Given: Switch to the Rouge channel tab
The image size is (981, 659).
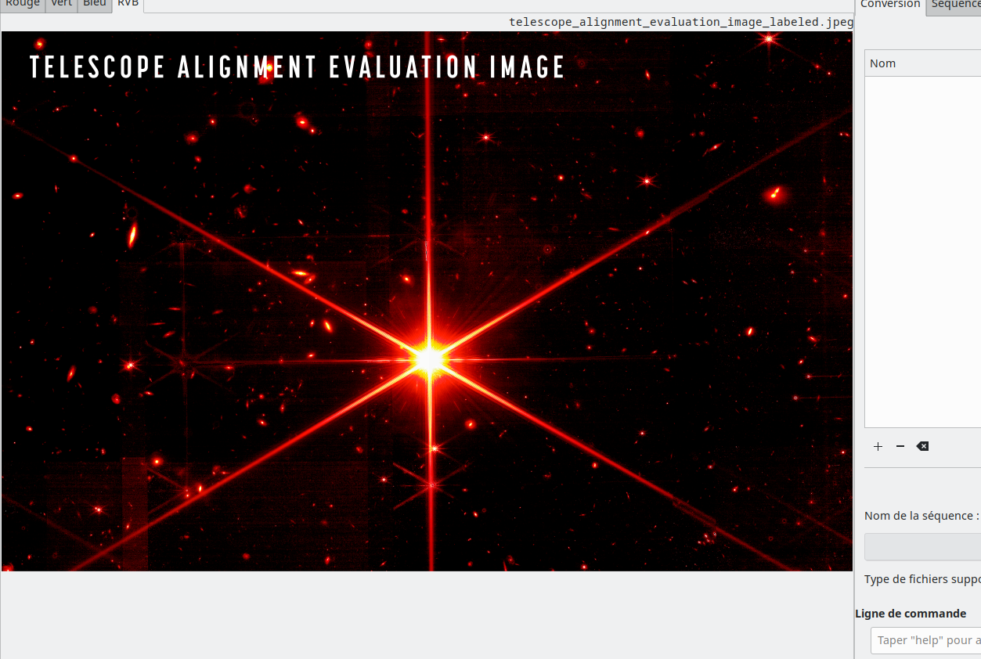Looking at the screenshot, I should point(22,4).
